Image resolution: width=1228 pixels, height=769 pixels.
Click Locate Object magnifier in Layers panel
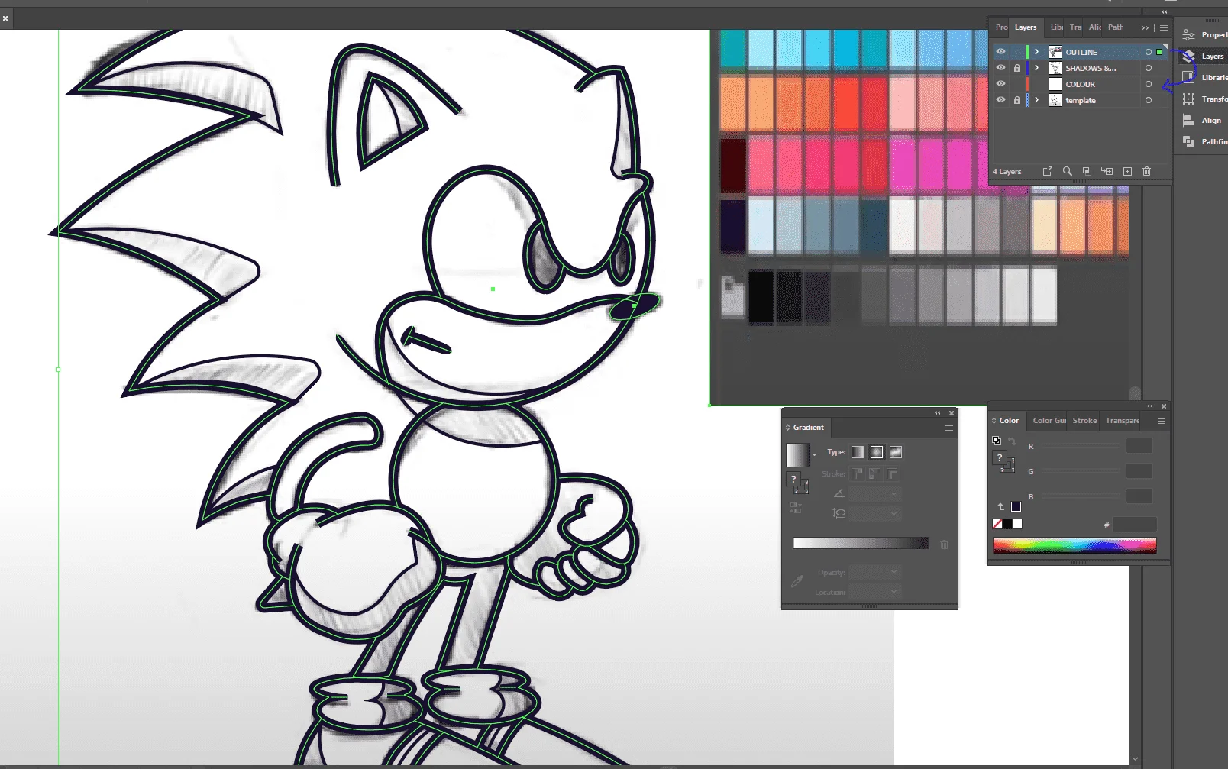(1068, 172)
